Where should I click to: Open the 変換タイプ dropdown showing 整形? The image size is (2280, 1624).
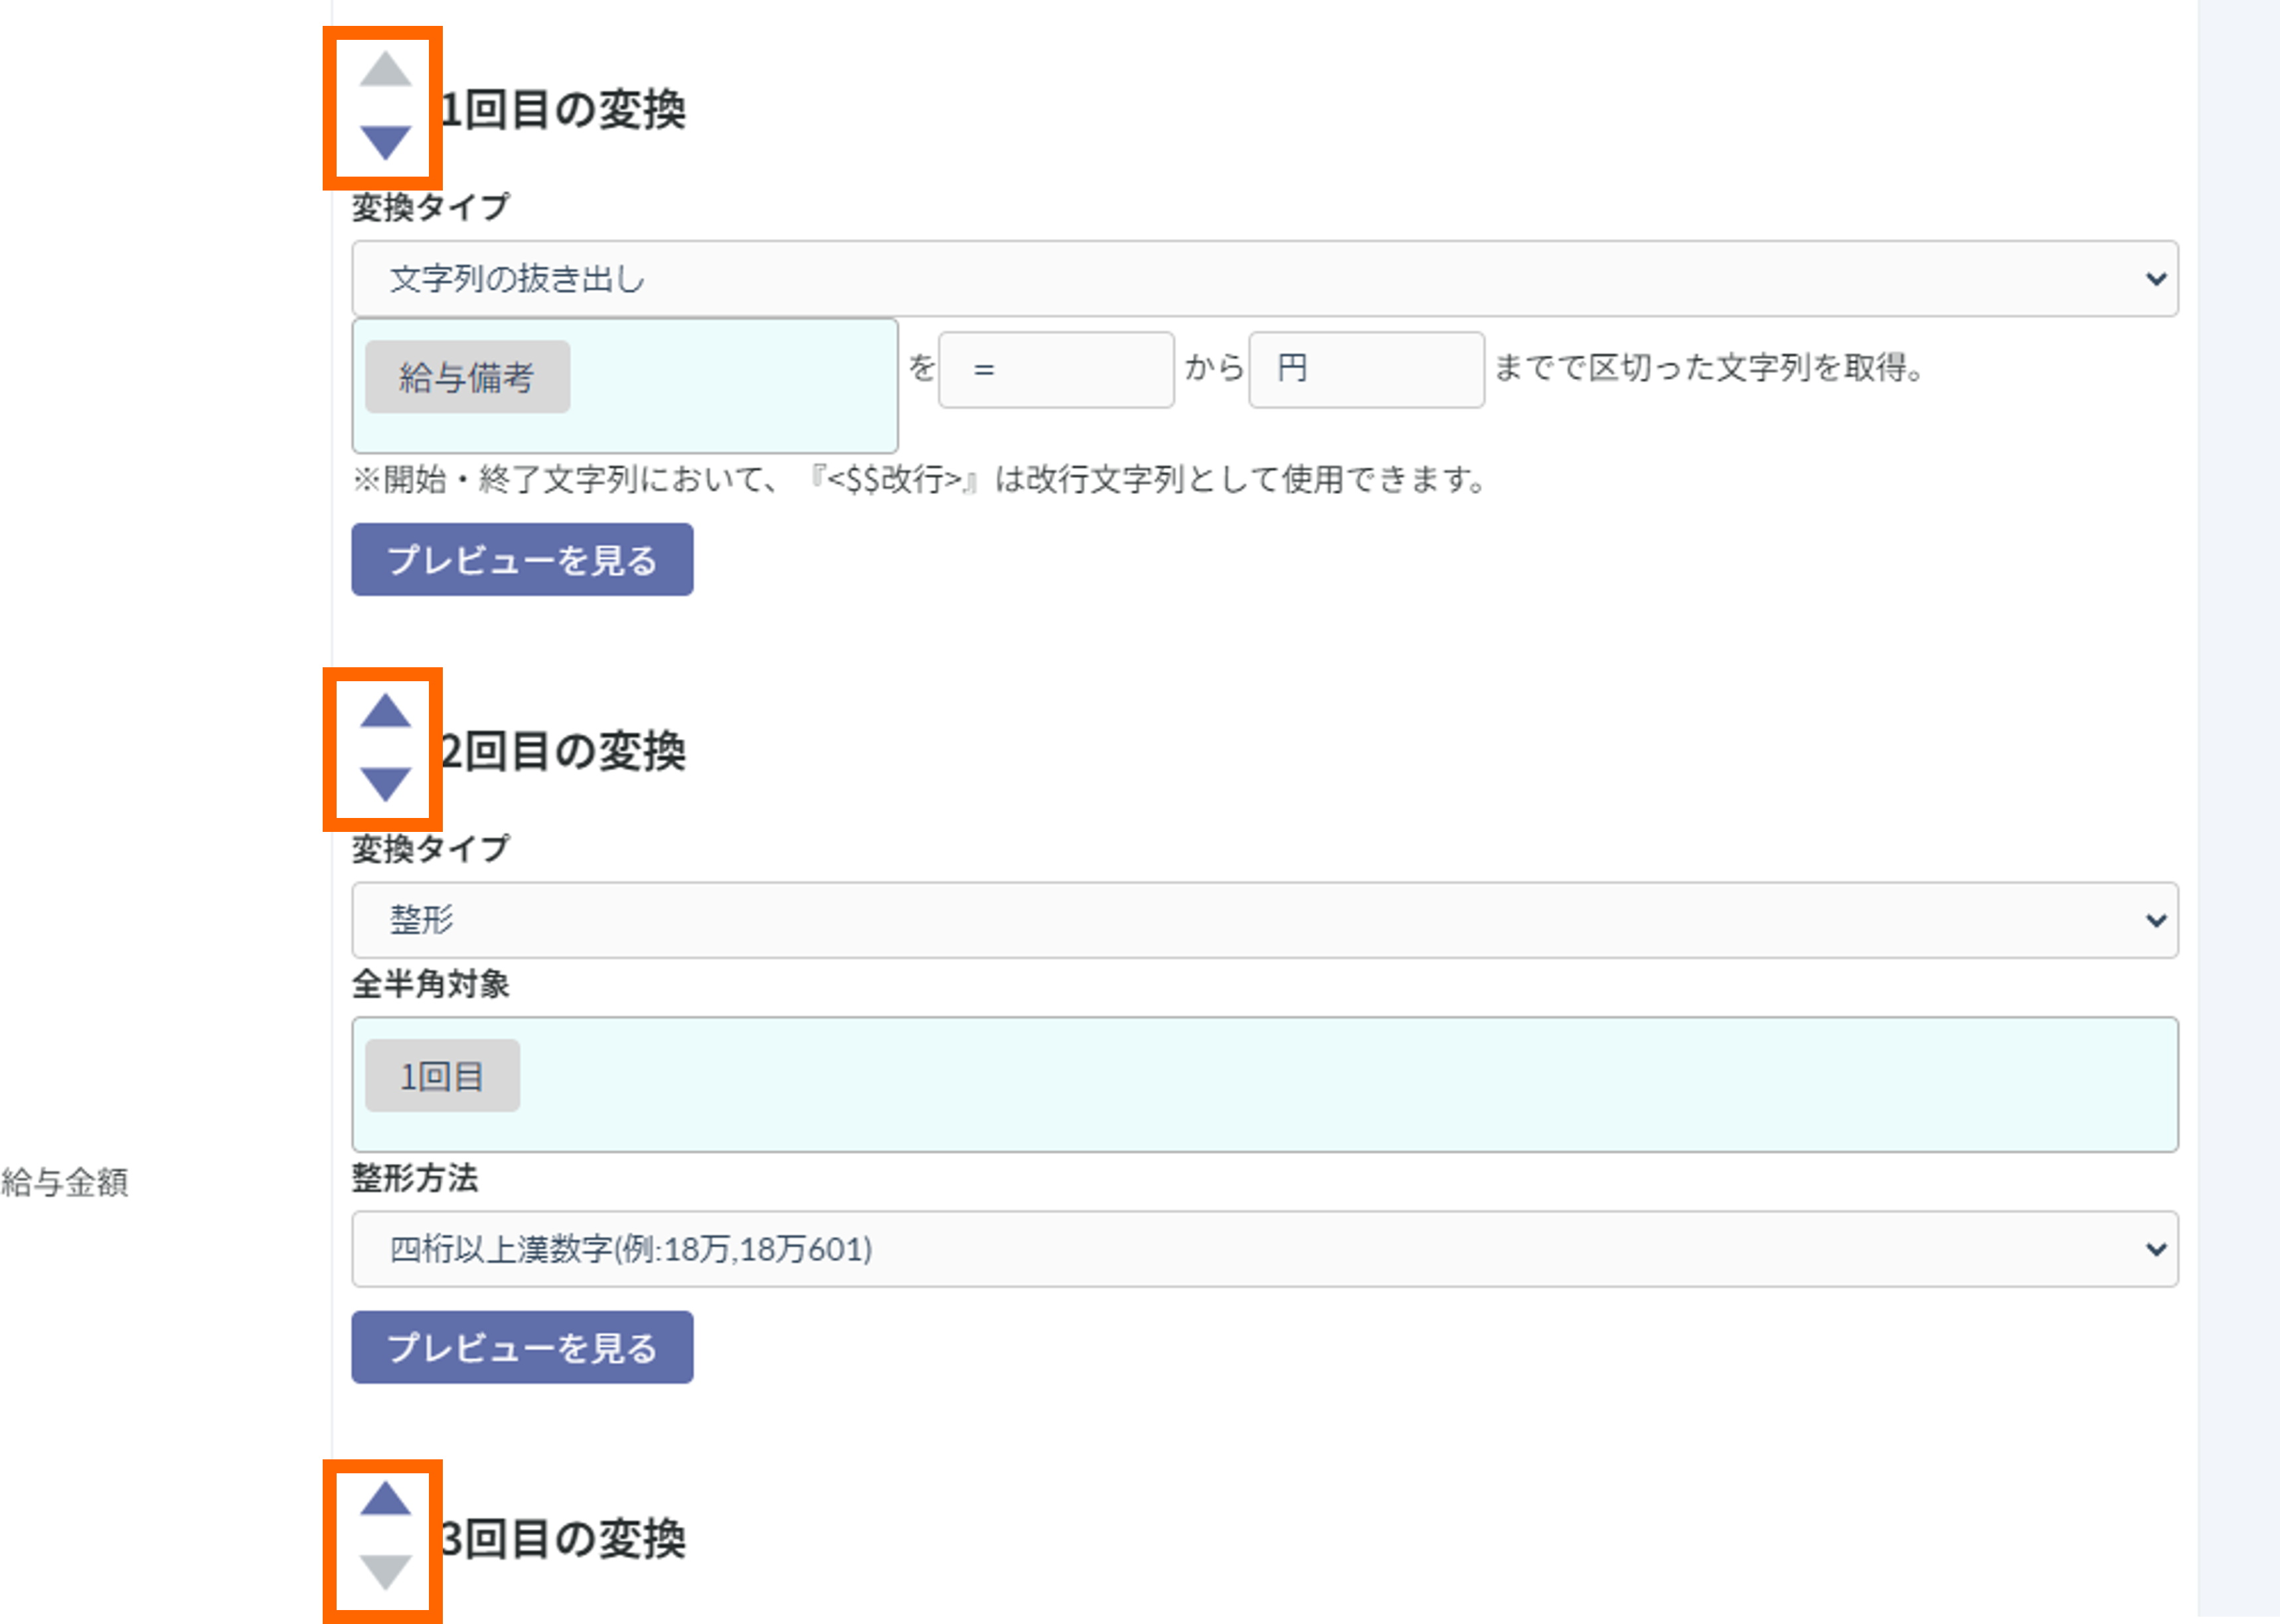(x=1264, y=920)
